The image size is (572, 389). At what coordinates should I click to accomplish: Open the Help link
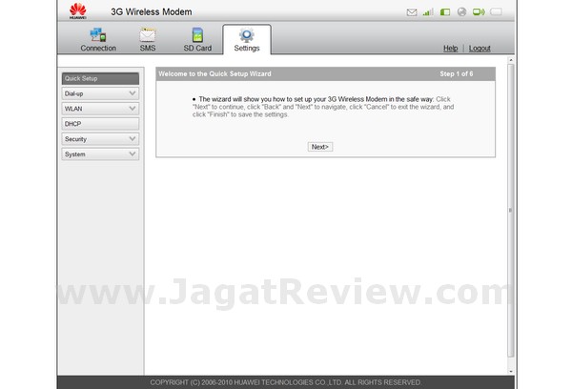(451, 48)
